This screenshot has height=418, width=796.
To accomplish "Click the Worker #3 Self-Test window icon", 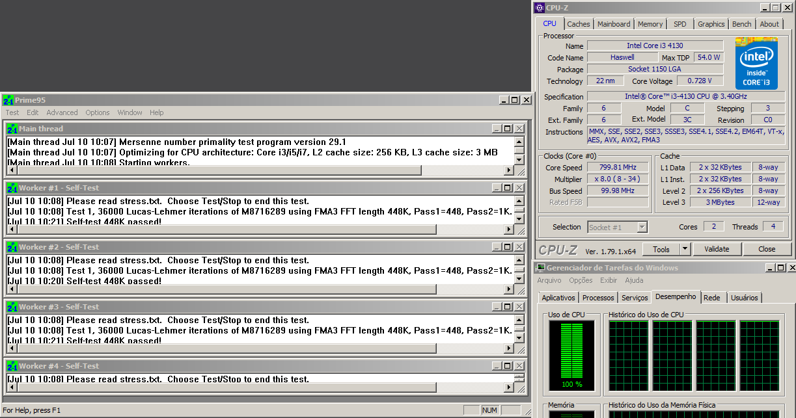I will tap(12, 307).
